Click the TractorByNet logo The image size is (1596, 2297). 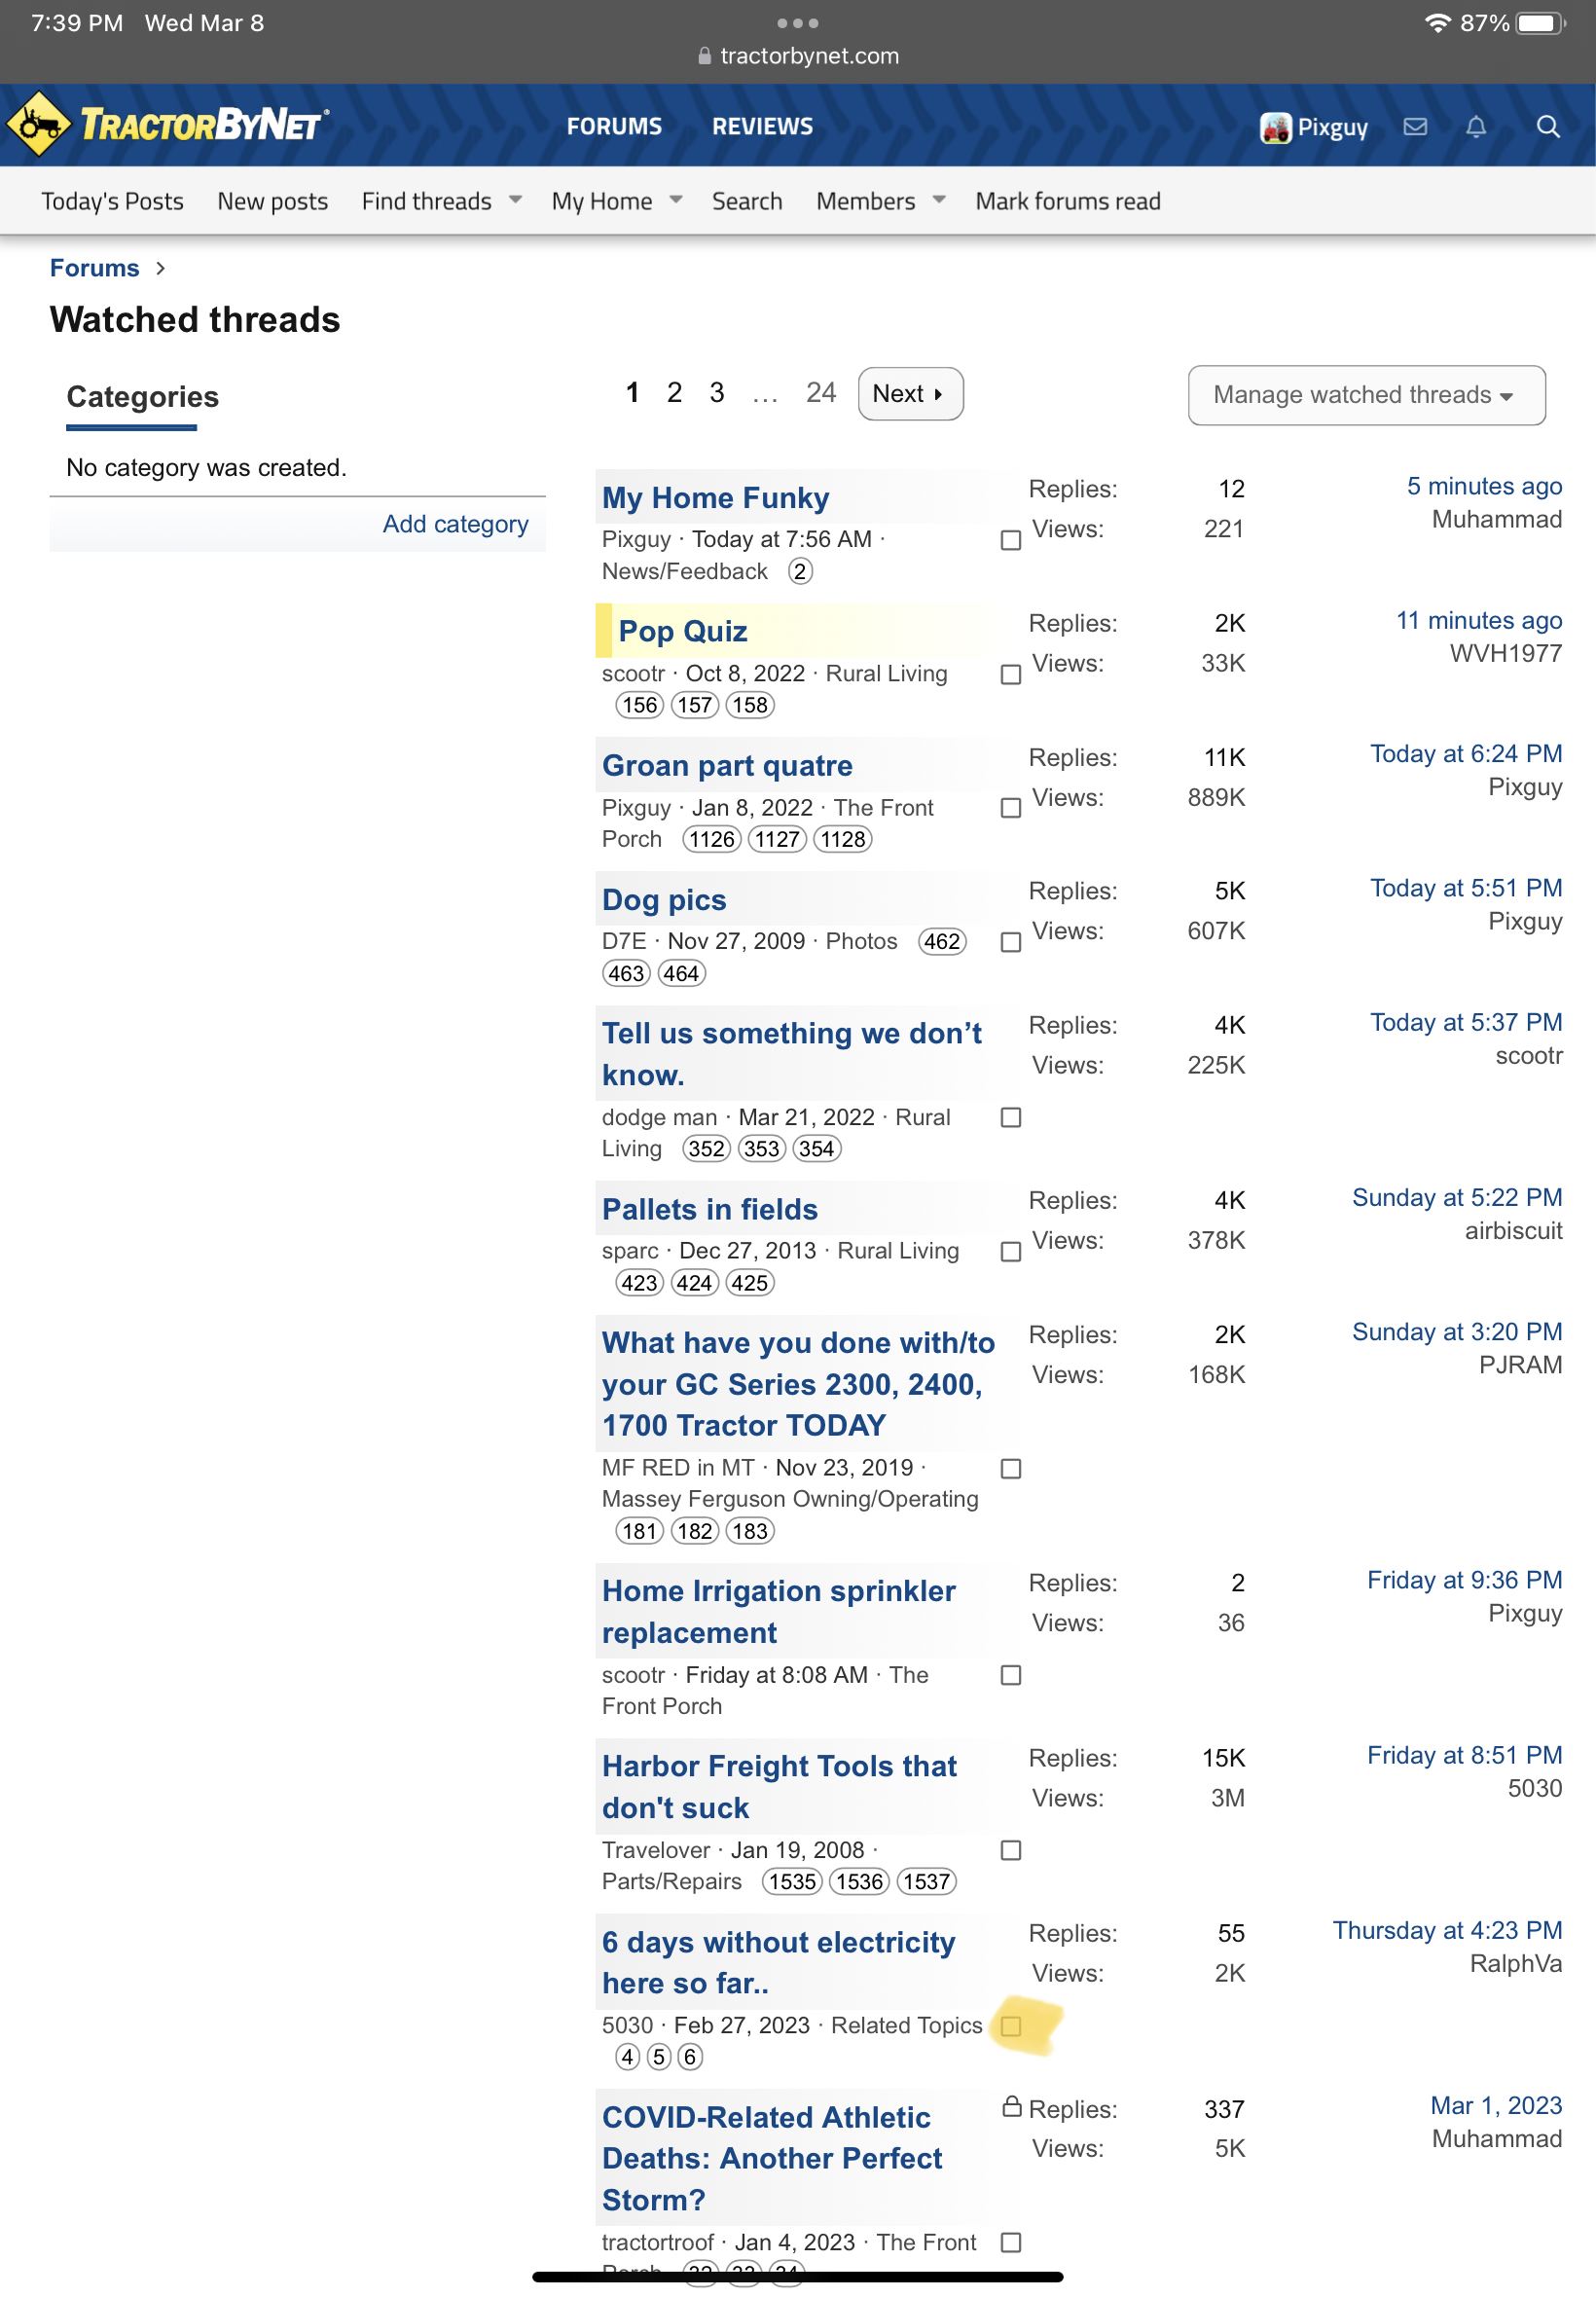click(168, 125)
